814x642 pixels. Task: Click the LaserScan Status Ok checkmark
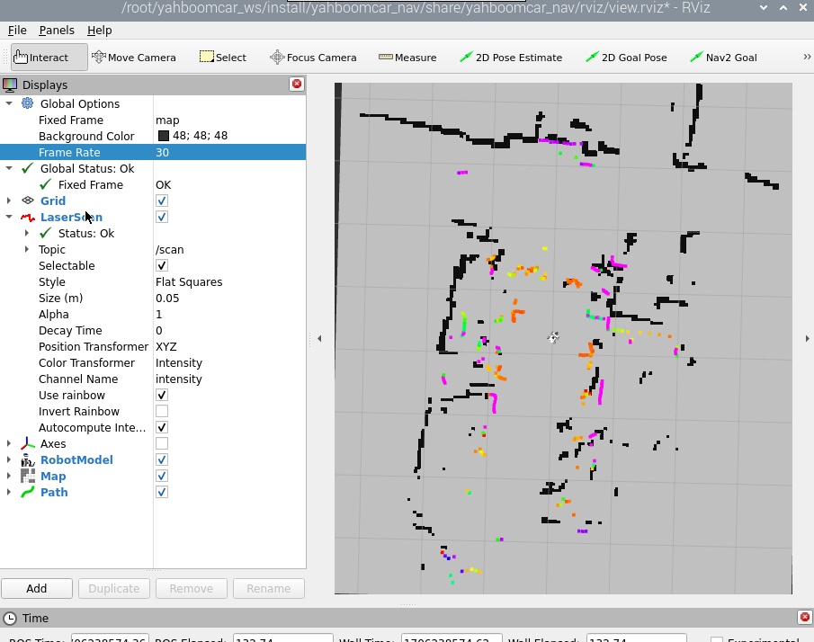click(46, 233)
